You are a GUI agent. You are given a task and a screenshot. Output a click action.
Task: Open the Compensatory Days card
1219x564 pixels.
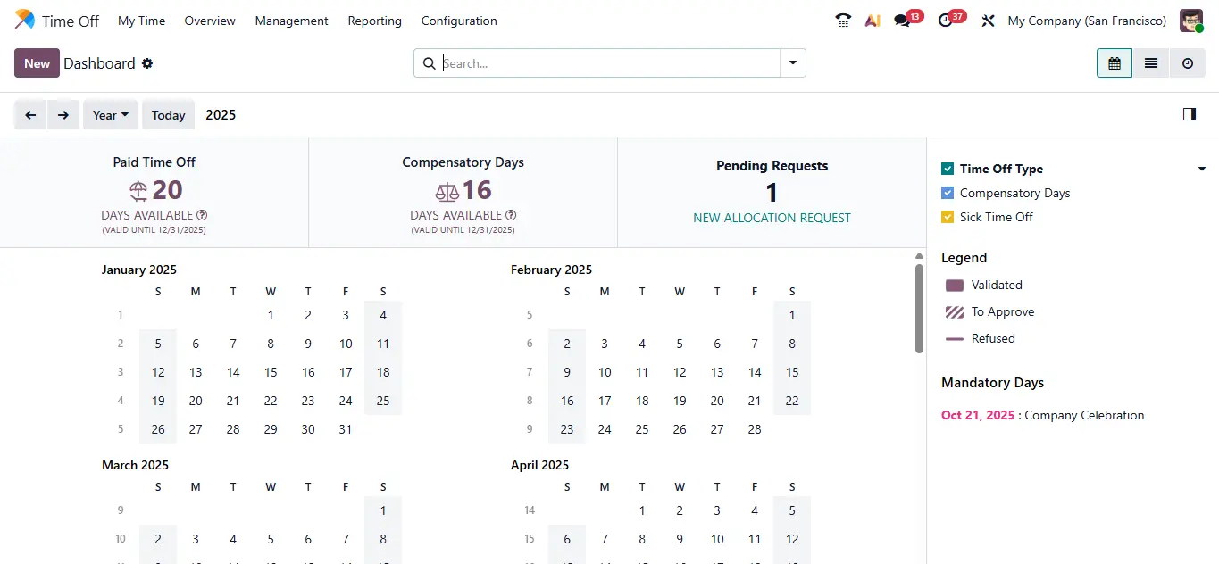point(463,193)
